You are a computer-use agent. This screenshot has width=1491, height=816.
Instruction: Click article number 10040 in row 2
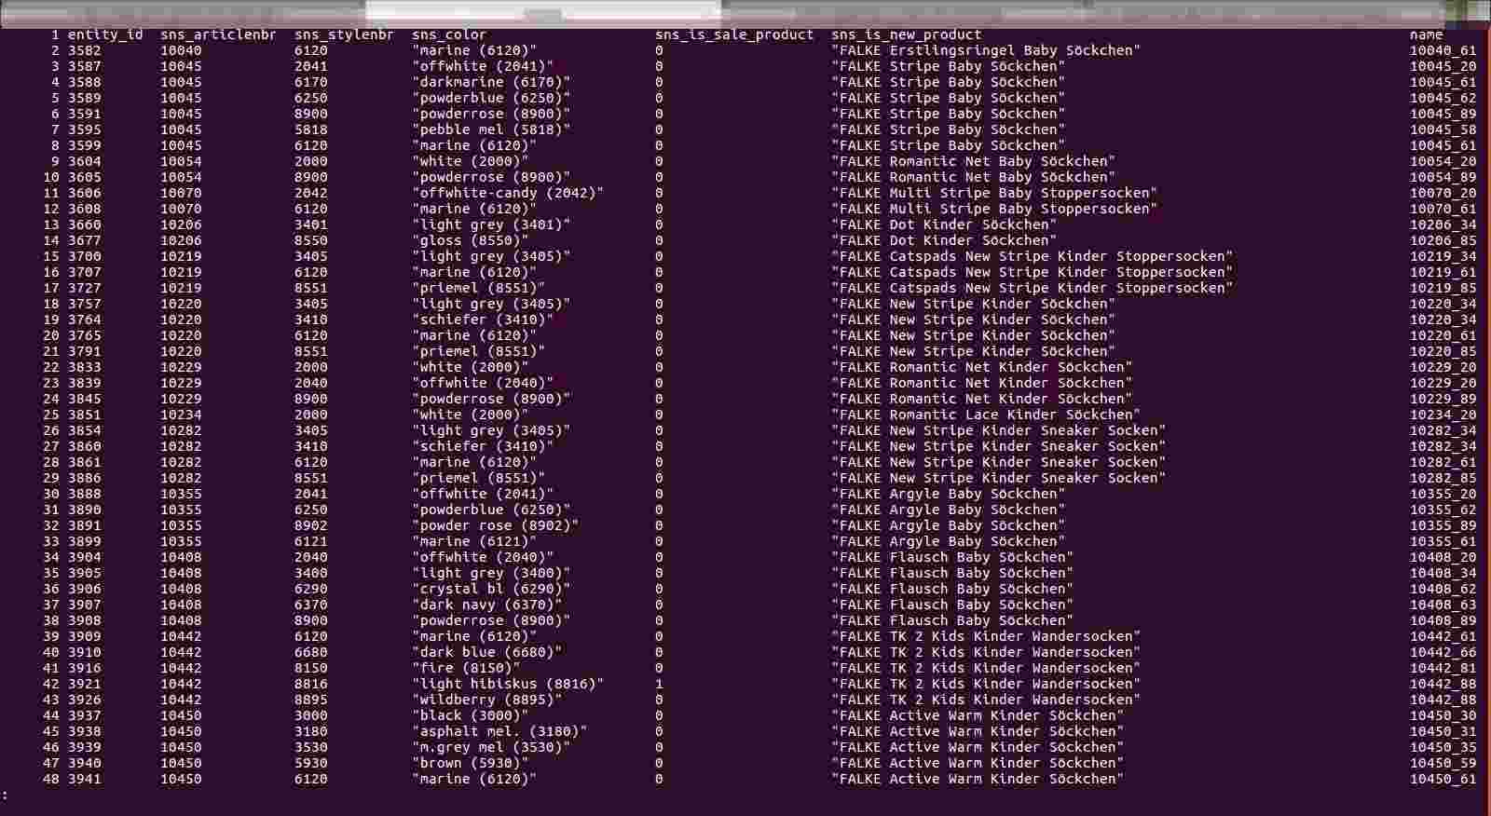coord(181,50)
